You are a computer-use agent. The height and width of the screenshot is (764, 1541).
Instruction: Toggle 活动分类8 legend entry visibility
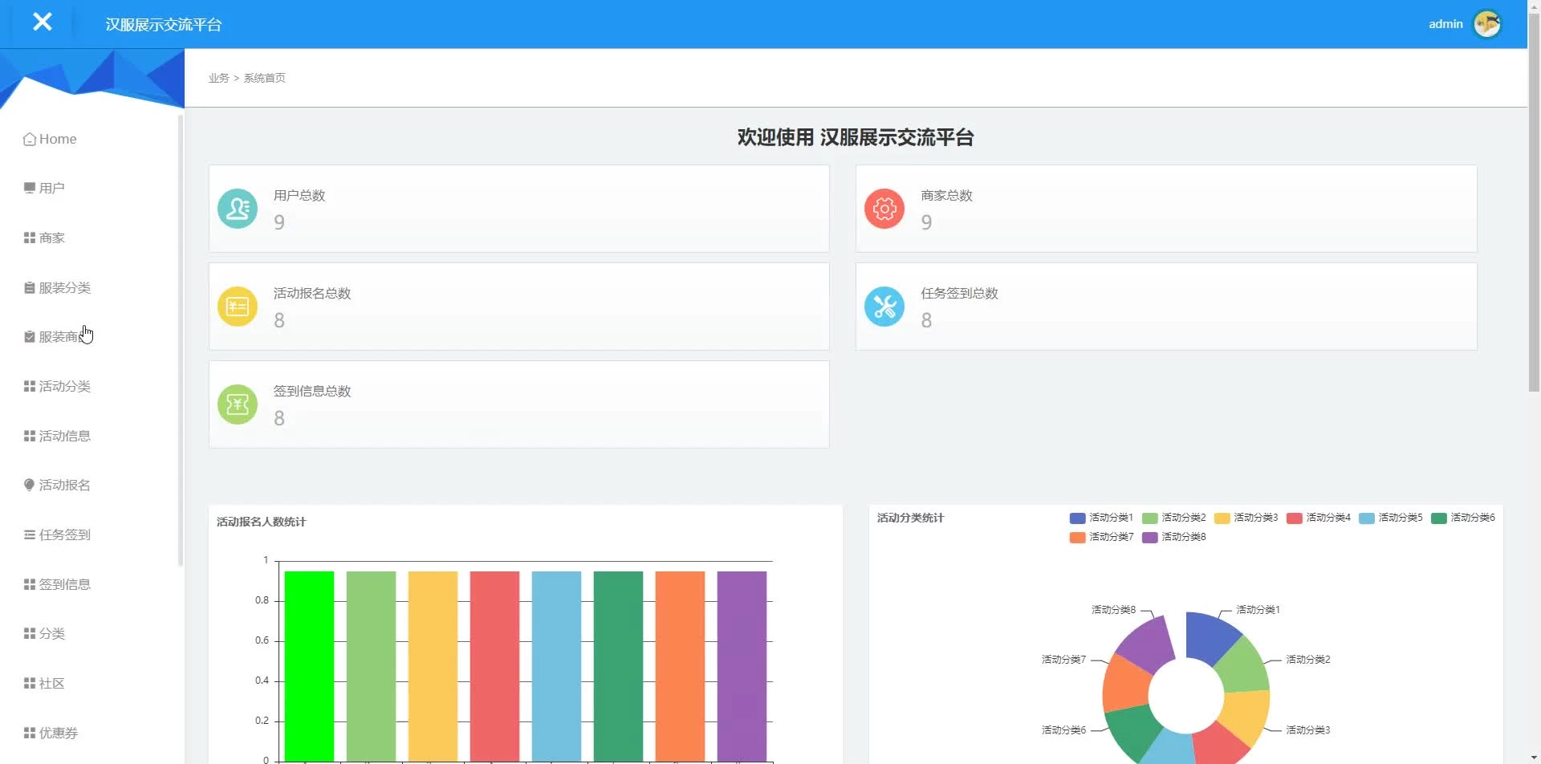point(1173,538)
